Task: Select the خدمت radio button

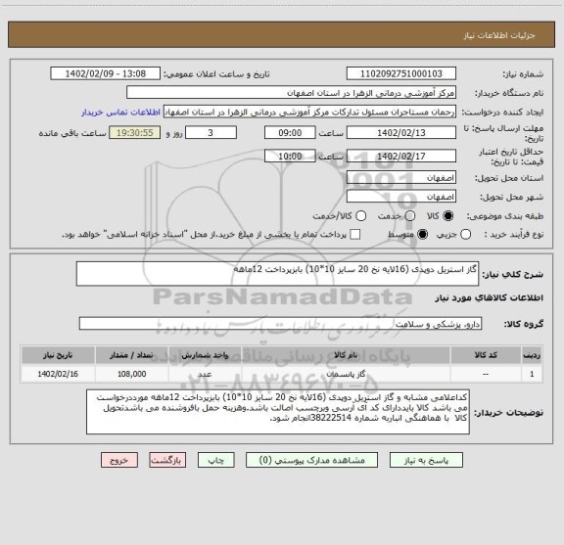Action: tap(410, 216)
